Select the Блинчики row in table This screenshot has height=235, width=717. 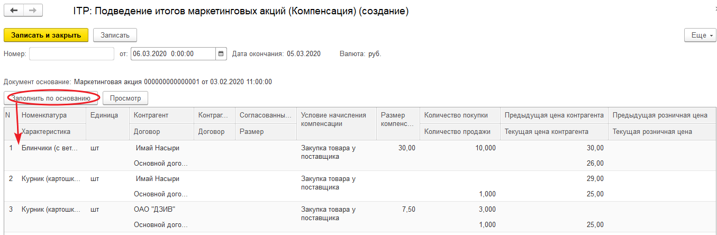(50, 148)
